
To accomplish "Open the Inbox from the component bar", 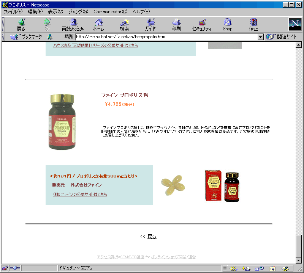I will 246,268.
